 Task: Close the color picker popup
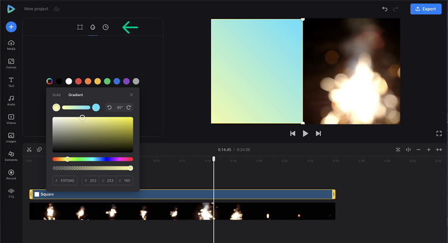132,94
